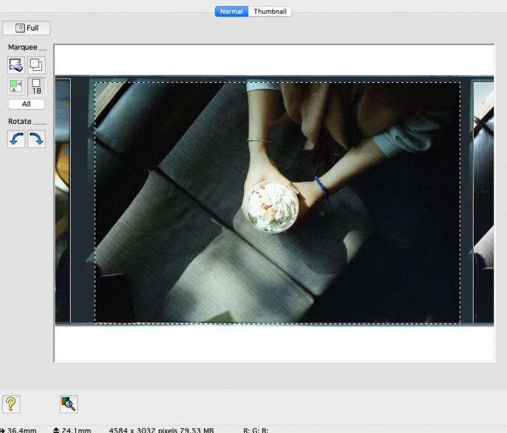Click the adjacent film frame on right edge

click(x=483, y=200)
